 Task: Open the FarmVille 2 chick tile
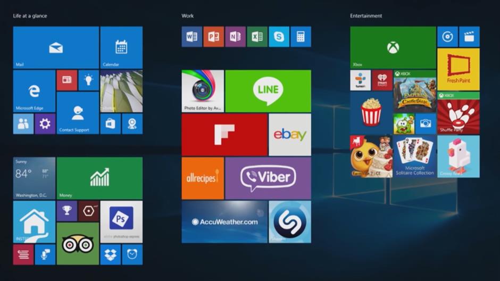371,156
